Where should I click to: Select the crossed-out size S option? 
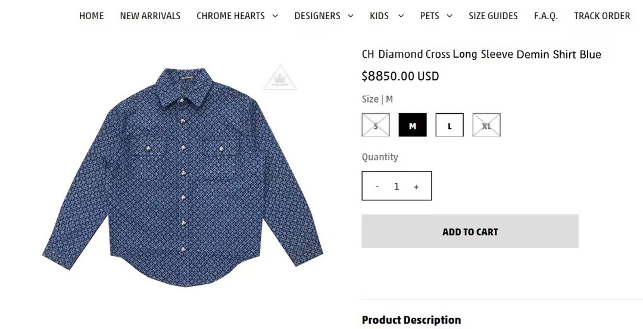pyautogui.click(x=376, y=125)
